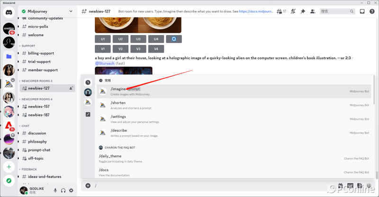
Task: Show member list icon
Action: pyautogui.click(x=313, y=11)
